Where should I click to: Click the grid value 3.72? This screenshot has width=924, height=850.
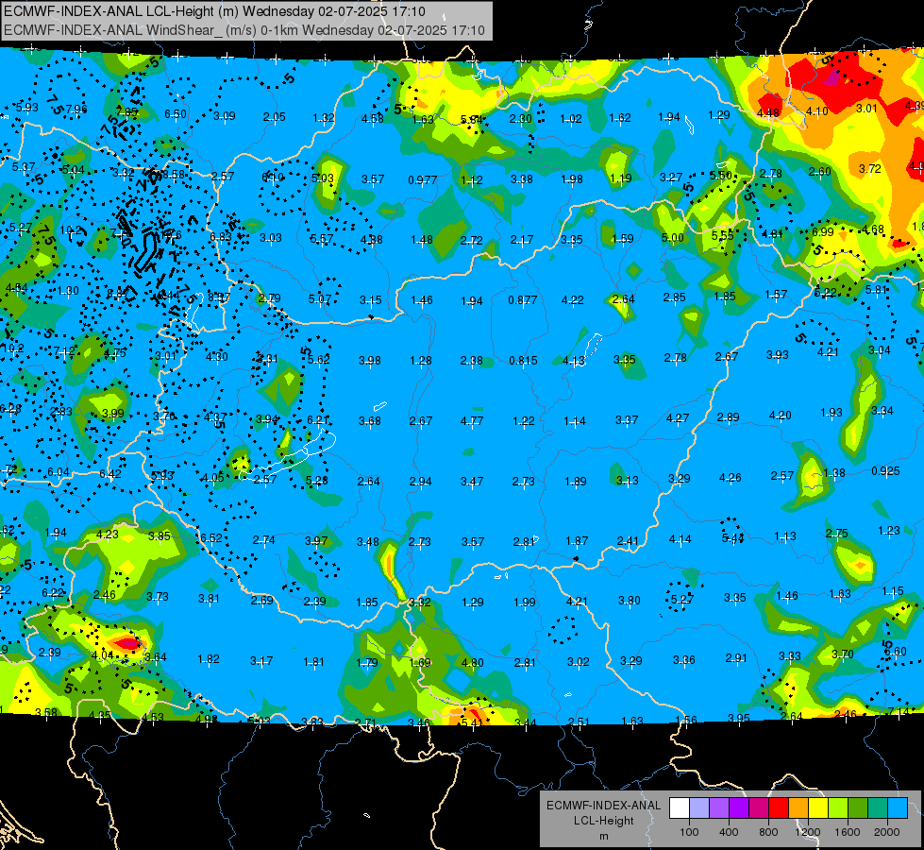[x=869, y=169]
